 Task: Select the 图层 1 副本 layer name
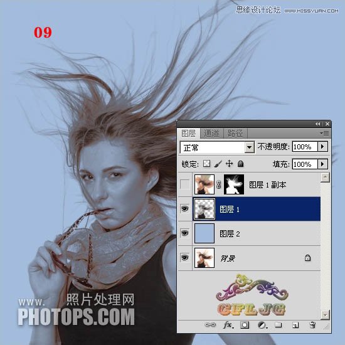pyautogui.click(x=268, y=185)
